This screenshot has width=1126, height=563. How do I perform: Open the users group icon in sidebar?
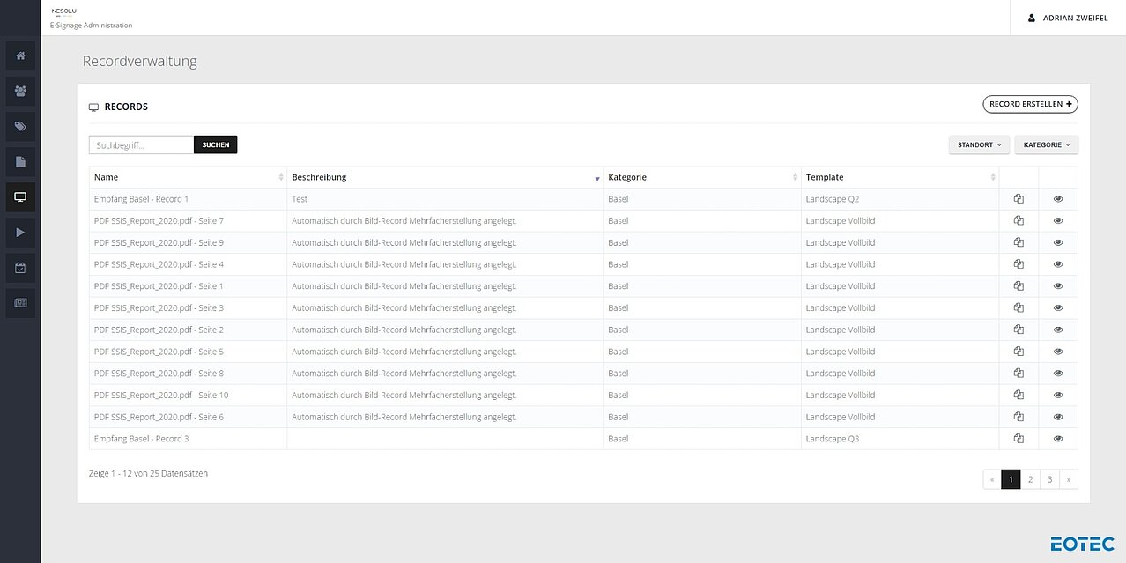pyautogui.click(x=20, y=91)
